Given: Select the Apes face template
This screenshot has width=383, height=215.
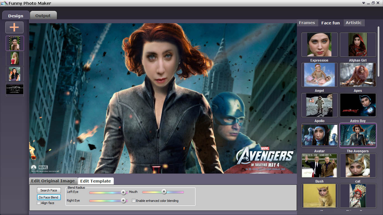Looking at the screenshot, I should (358, 75).
